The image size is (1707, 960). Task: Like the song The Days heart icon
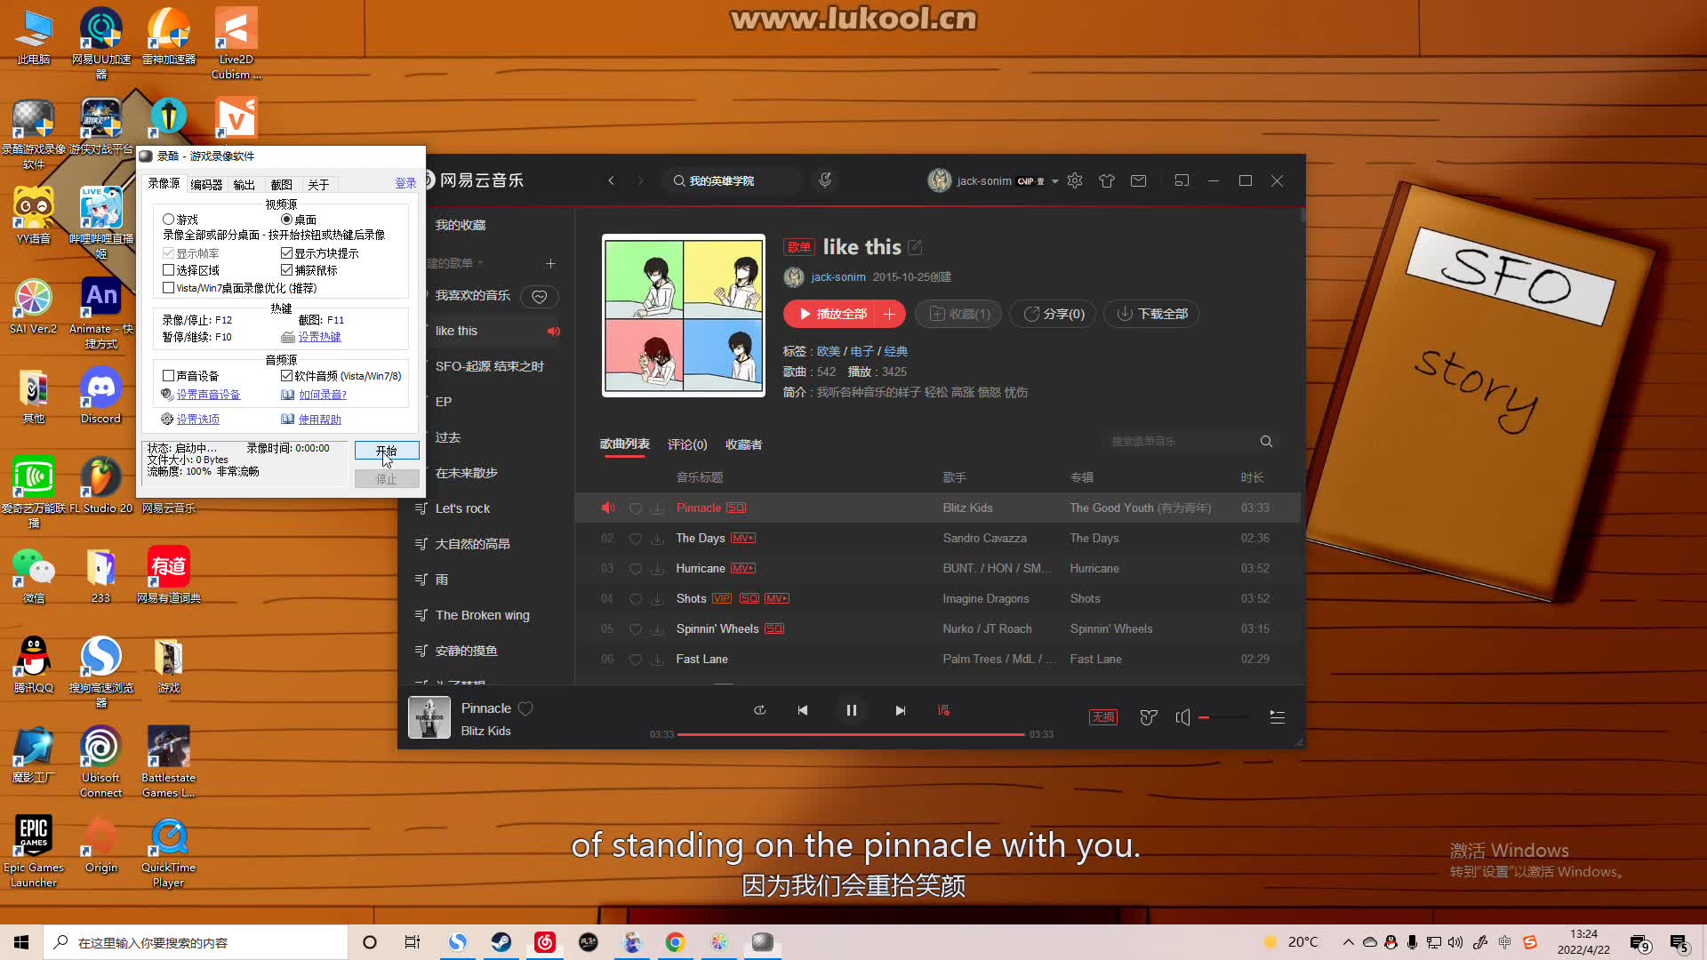[636, 539]
